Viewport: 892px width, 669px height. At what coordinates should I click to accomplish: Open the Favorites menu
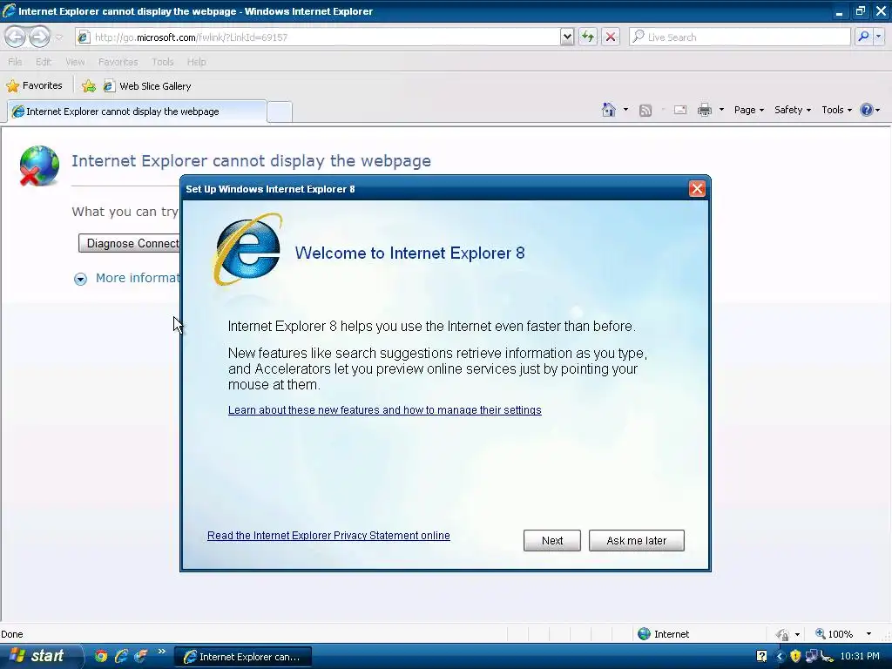[118, 62]
